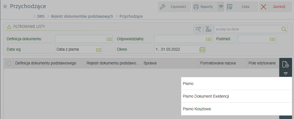Click the szukaj na liście search field
This screenshot has width=294, height=119.
click(x=247, y=29)
